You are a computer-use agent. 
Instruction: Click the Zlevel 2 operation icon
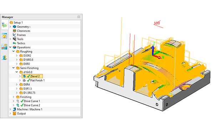click(x=24, y=76)
